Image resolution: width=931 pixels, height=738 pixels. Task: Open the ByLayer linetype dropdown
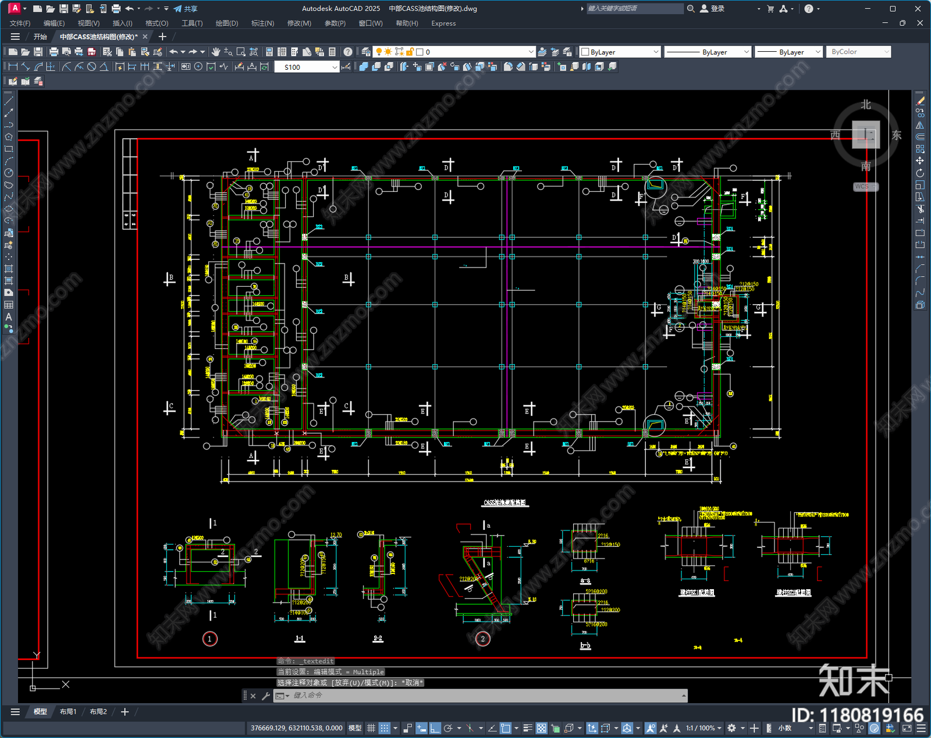[708, 52]
